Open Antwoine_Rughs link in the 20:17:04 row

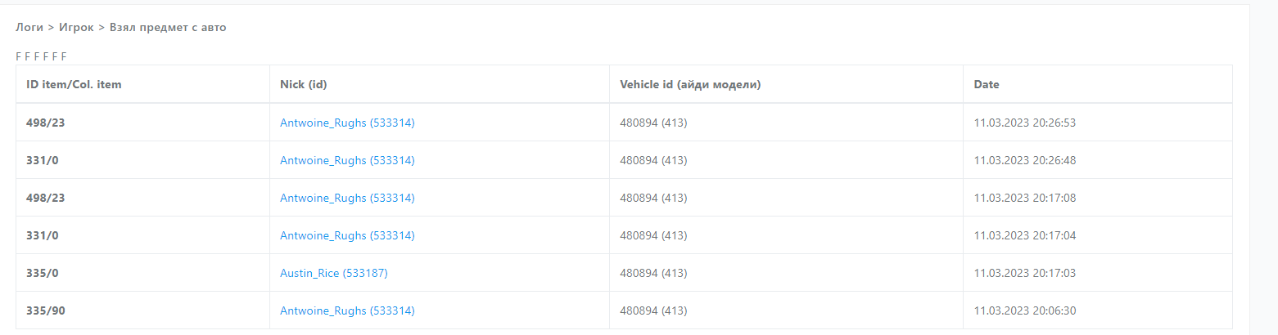click(x=347, y=236)
